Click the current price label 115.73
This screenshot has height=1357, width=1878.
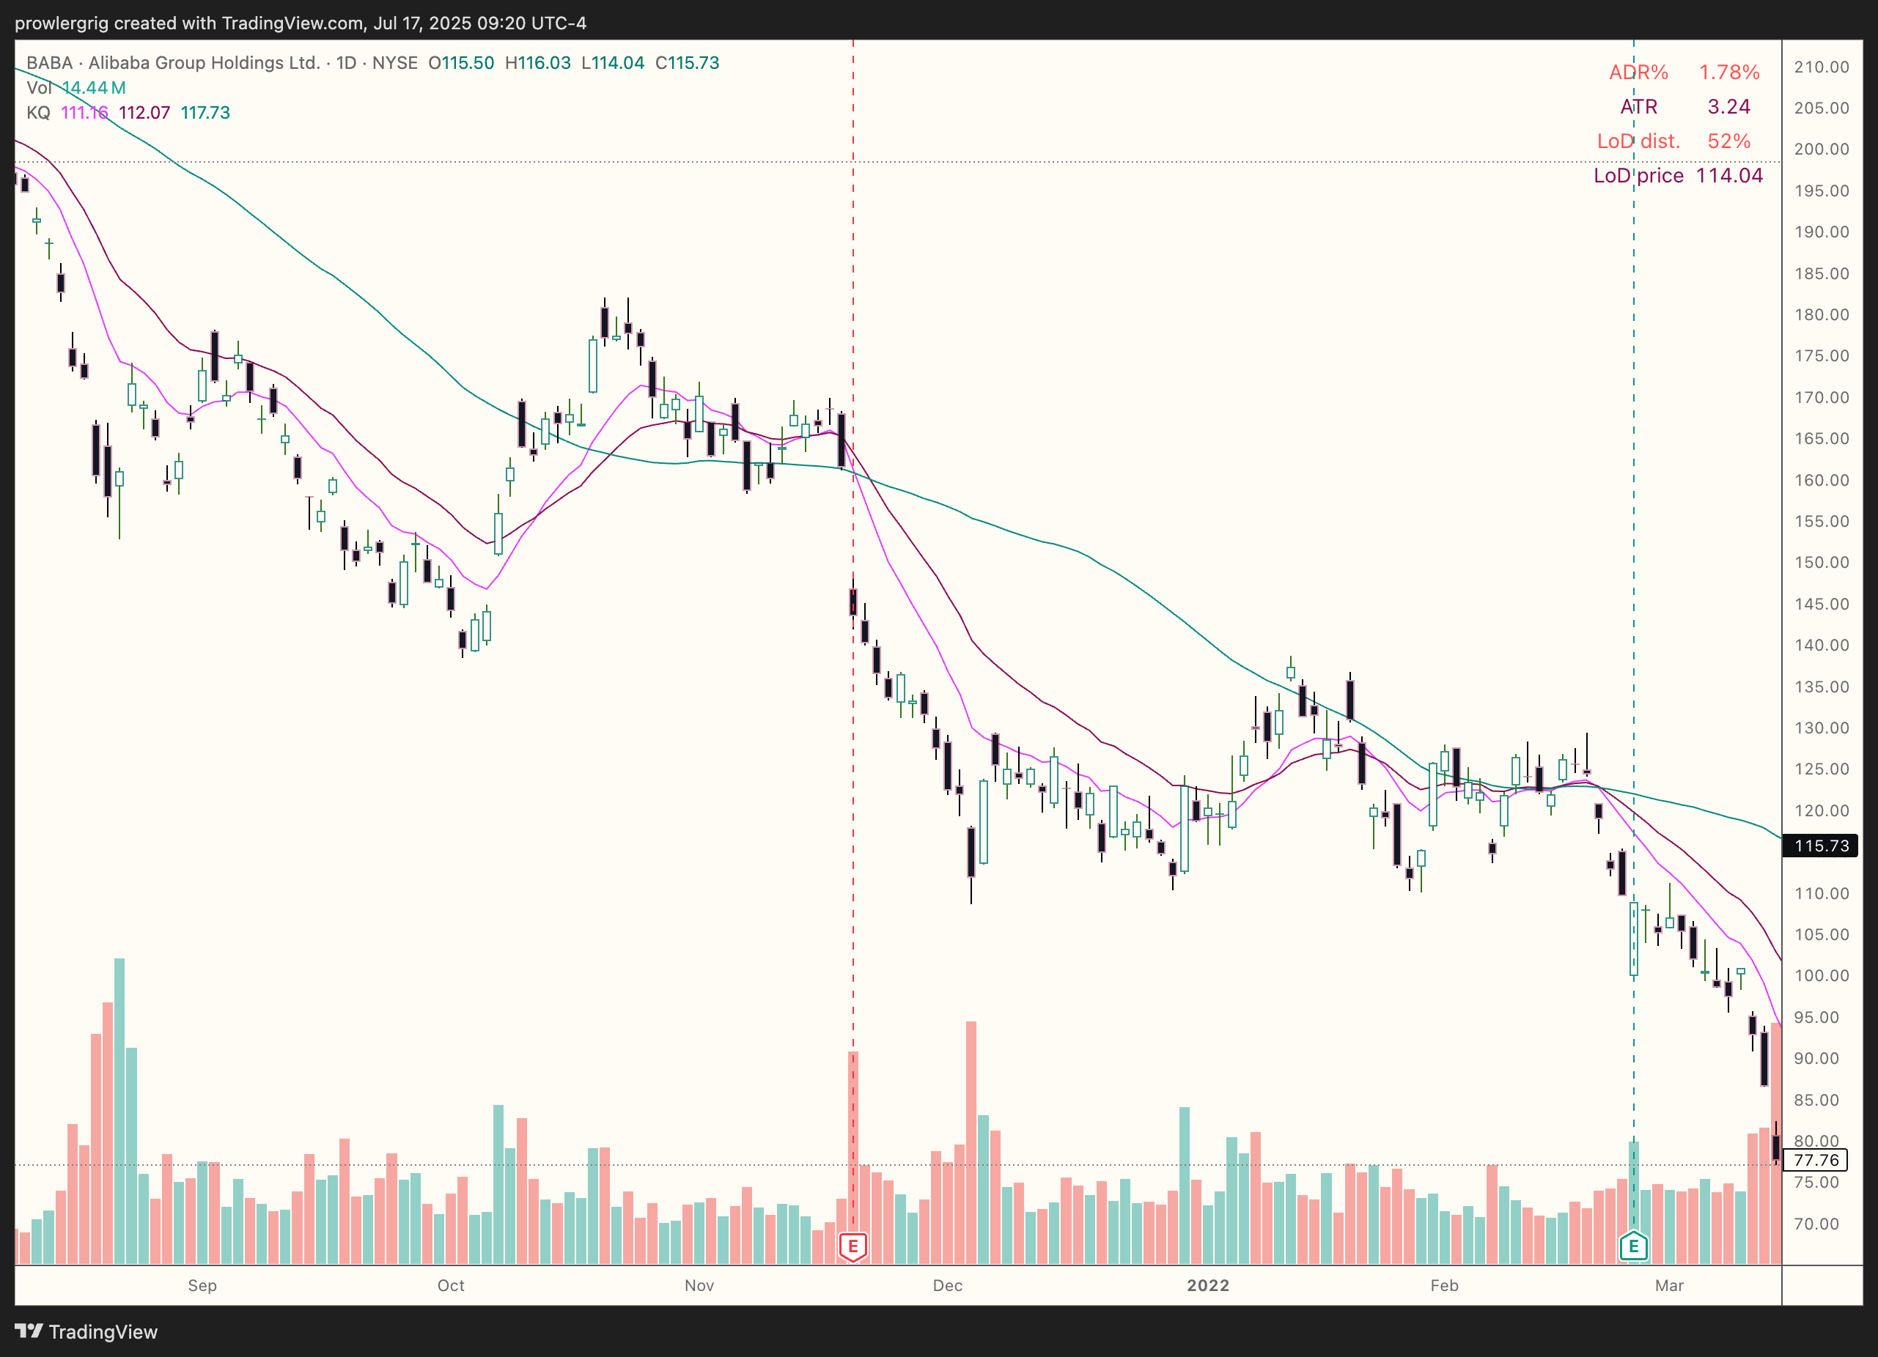click(1820, 846)
